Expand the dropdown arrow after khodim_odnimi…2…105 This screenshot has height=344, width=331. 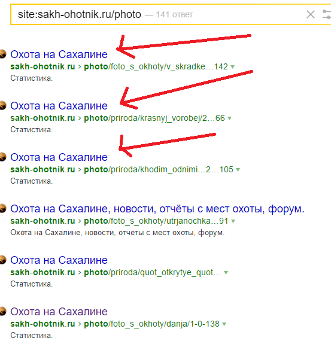click(x=238, y=169)
